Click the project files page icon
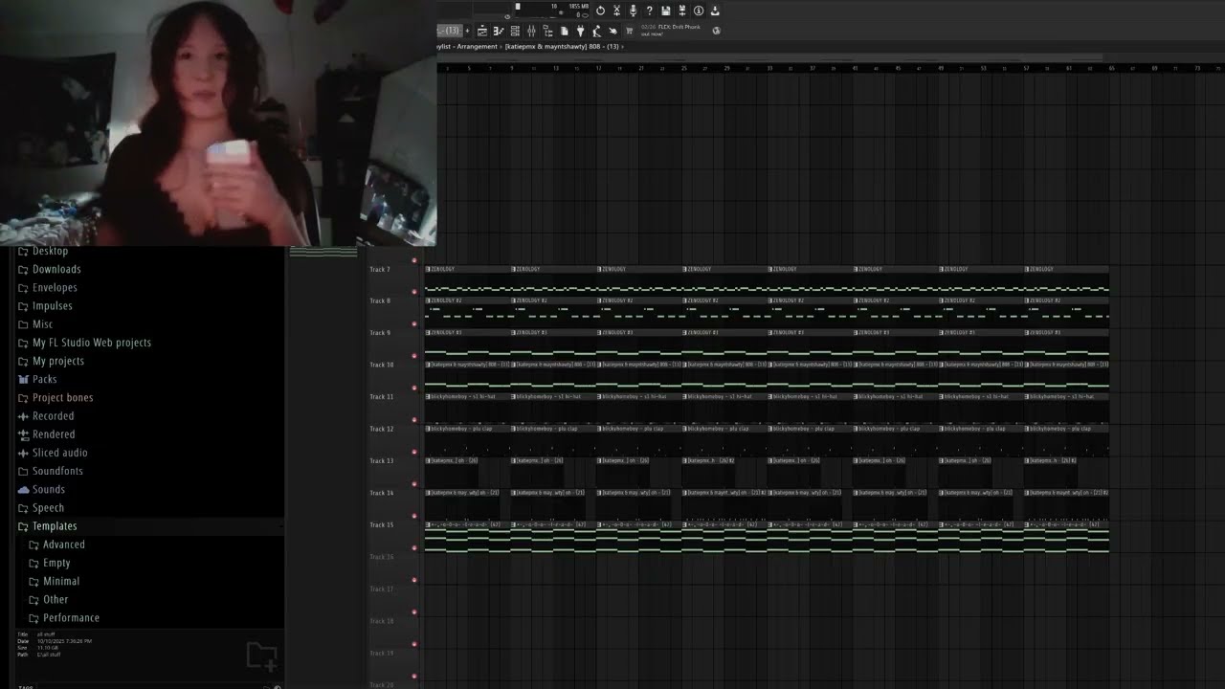Viewport: 1225px width, 689px height. [565, 31]
